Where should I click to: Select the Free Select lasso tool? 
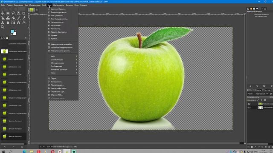coord(13,13)
